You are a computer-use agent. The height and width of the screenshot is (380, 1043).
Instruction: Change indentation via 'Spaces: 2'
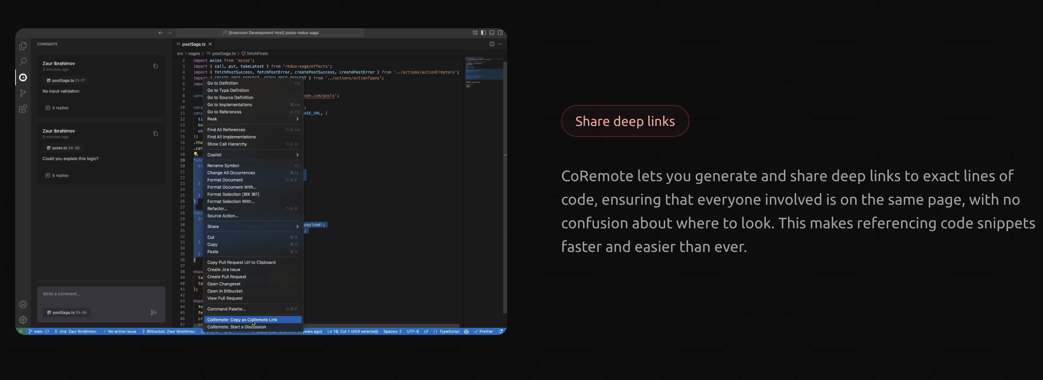(x=392, y=331)
